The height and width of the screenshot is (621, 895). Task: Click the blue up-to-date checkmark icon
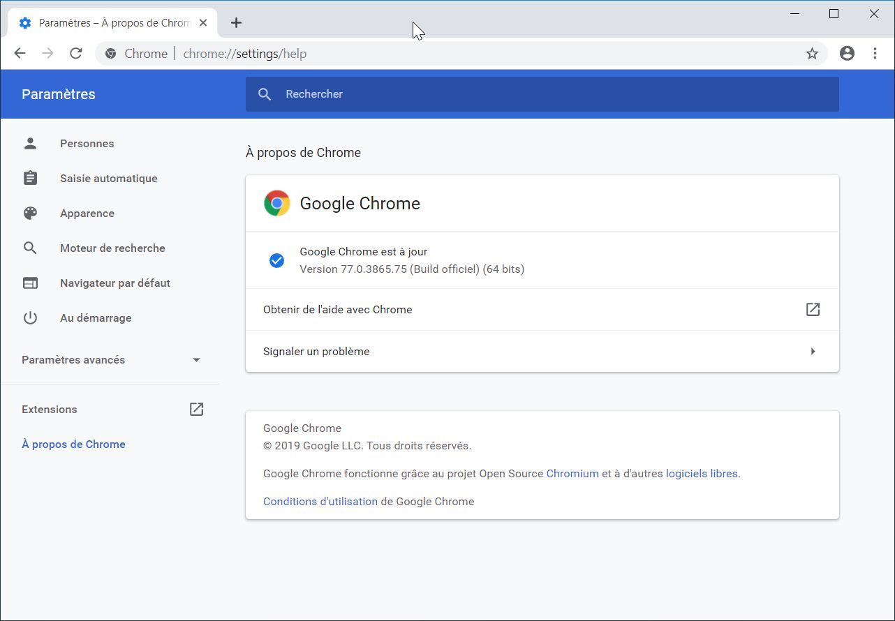tap(276, 260)
